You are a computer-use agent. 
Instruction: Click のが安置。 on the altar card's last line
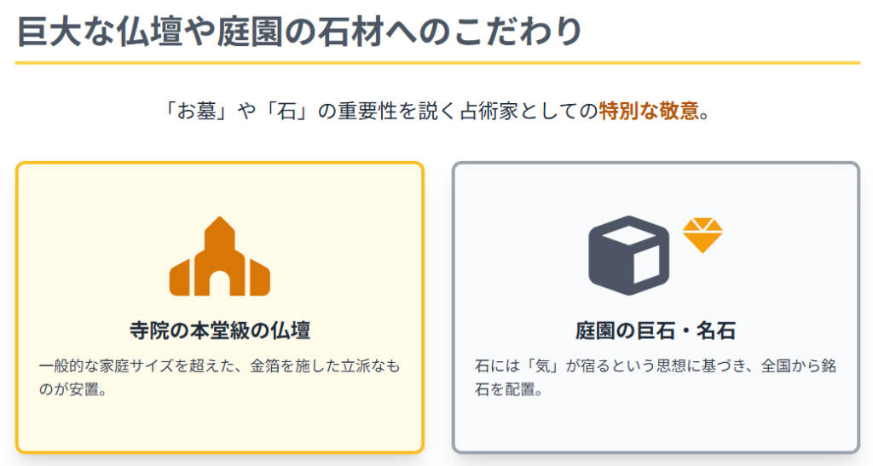point(72,391)
